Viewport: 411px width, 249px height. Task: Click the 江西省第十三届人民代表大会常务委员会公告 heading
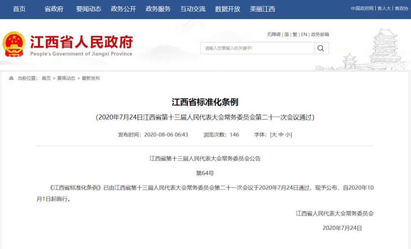point(205,159)
